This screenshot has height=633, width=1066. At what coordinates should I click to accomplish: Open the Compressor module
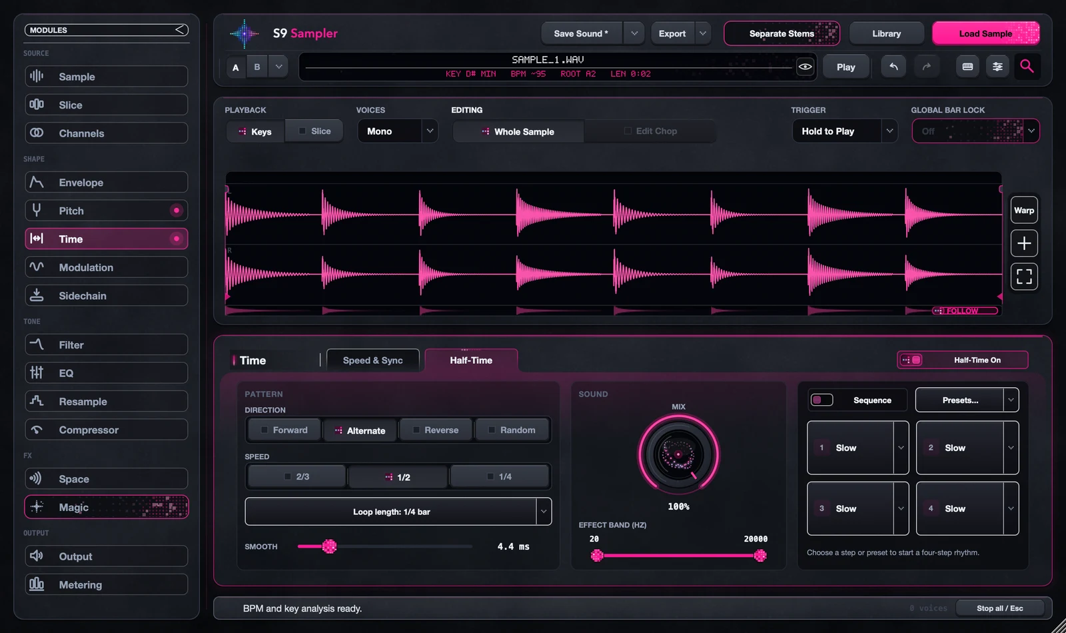(107, 430)
